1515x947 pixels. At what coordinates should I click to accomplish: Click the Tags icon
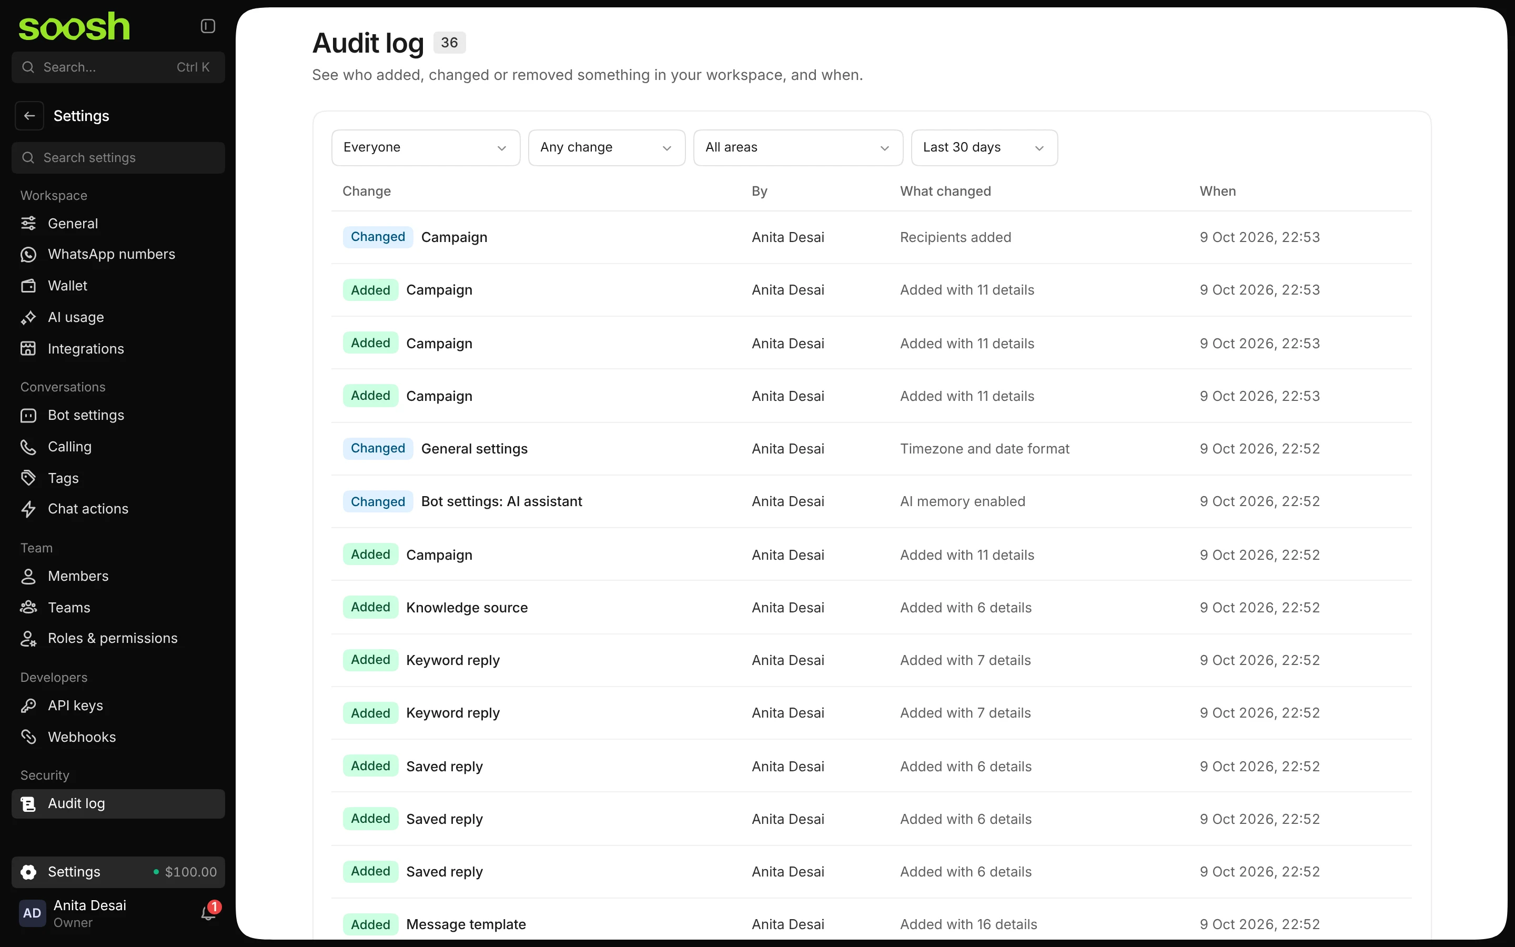28,478
